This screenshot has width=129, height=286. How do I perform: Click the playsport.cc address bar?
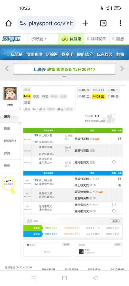point(47,23)
